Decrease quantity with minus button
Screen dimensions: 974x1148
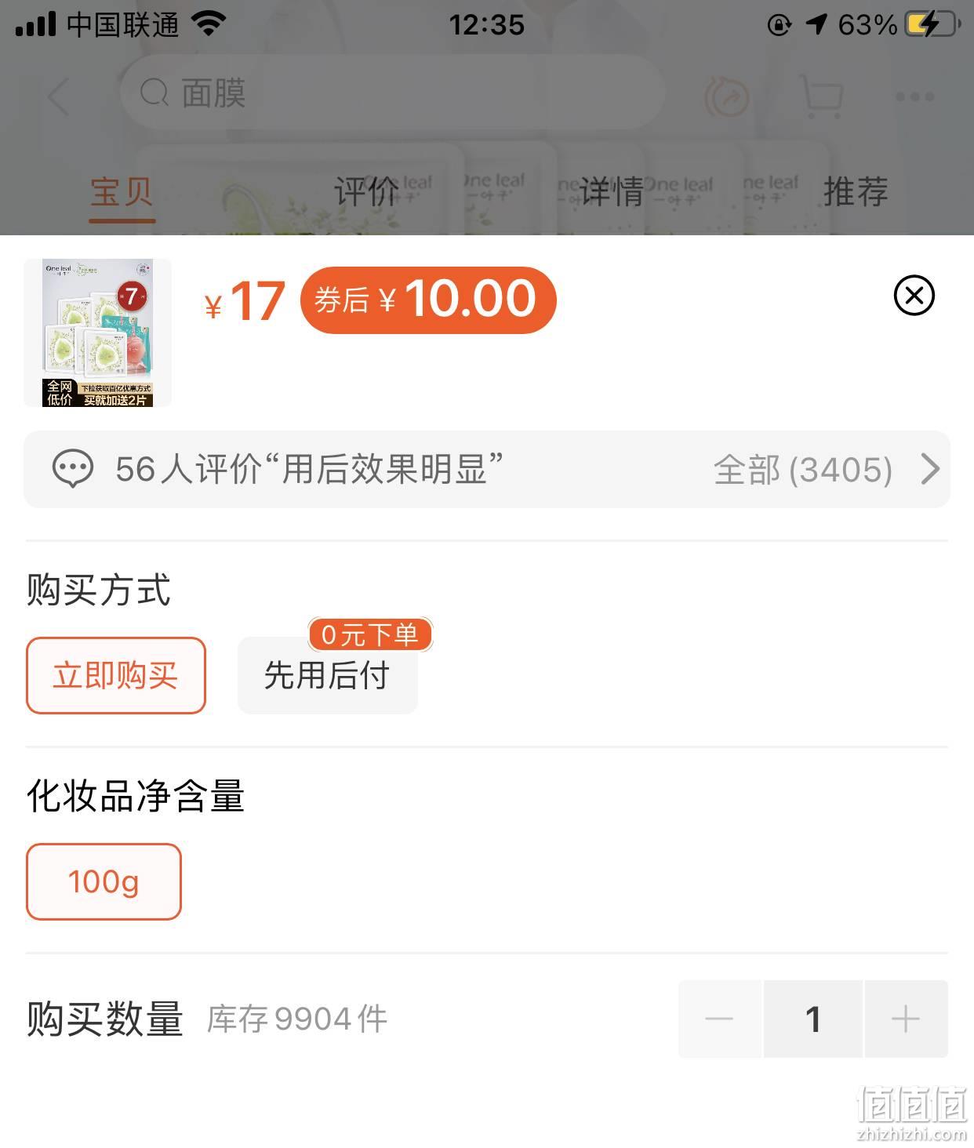tap(719, 1019)
